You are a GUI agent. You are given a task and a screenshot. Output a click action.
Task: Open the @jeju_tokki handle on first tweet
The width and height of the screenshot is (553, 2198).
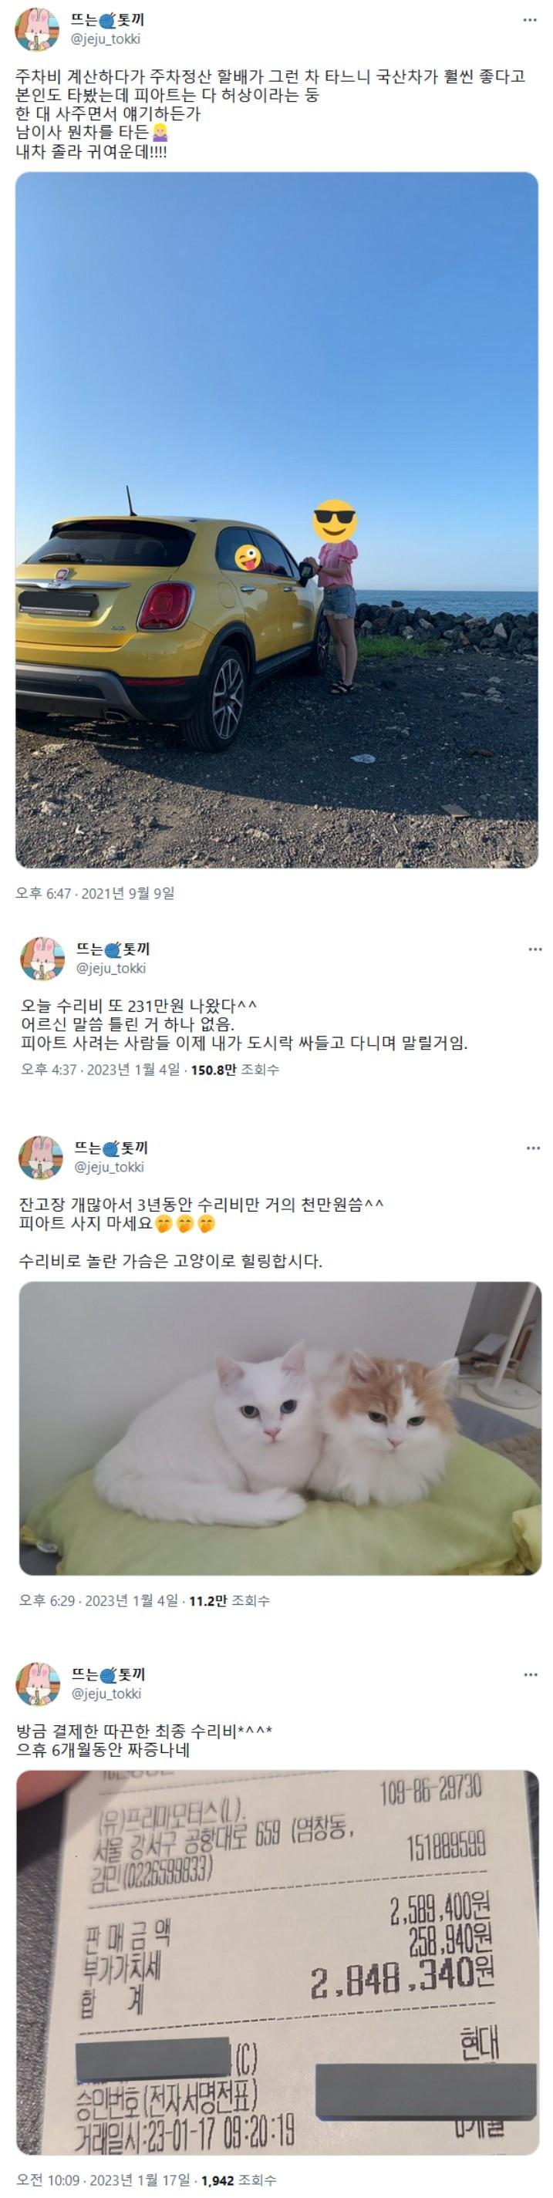coord(106,39)
